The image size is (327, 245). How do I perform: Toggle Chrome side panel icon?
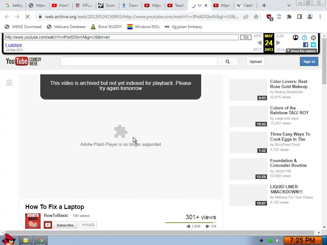(300, 17)
